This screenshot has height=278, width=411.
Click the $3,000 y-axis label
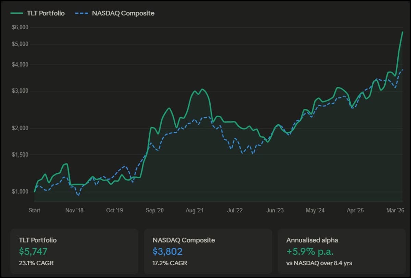tap(21, 91)
